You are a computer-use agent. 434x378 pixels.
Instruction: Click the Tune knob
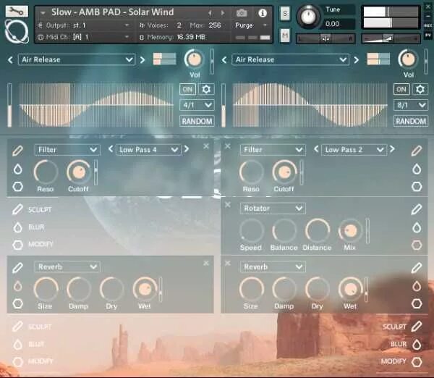[308, 16]
